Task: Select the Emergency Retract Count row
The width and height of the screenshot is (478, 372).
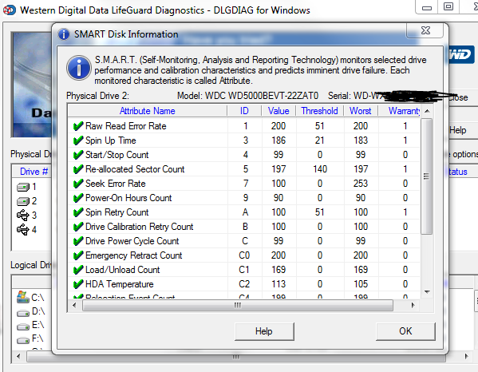Action: point(244,255)
